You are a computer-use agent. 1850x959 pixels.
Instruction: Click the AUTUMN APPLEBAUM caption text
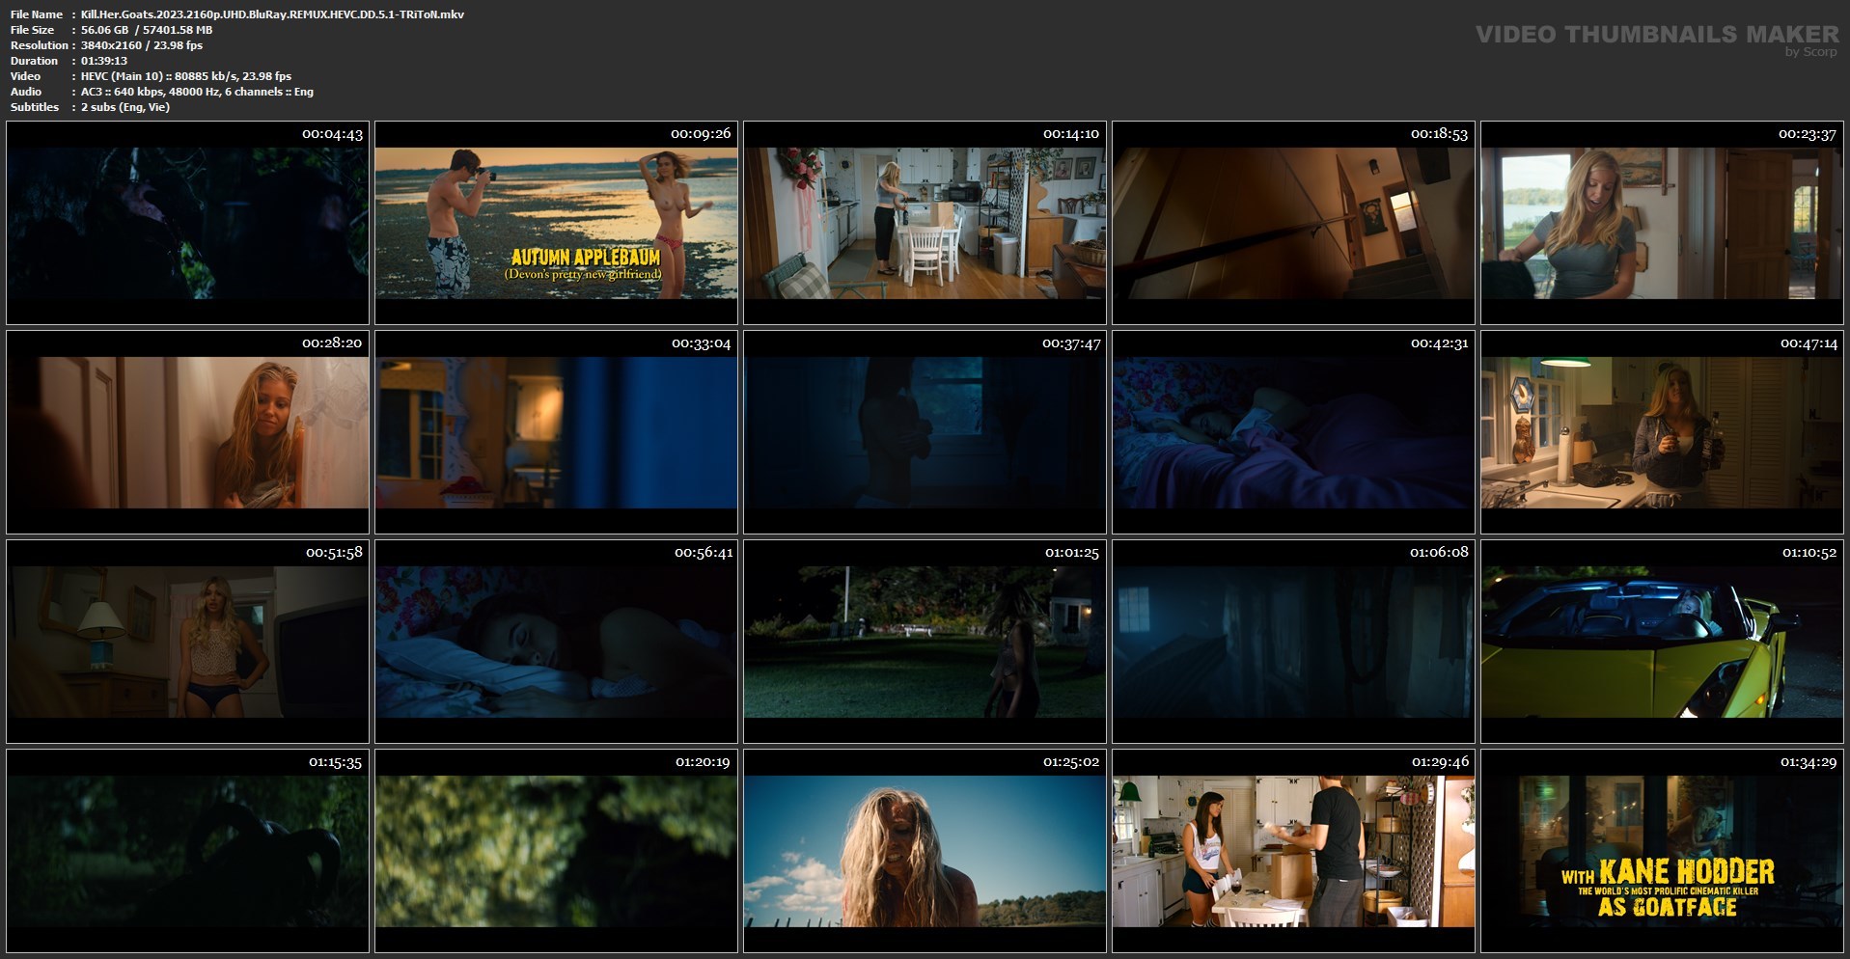click(x=586, y=258)
